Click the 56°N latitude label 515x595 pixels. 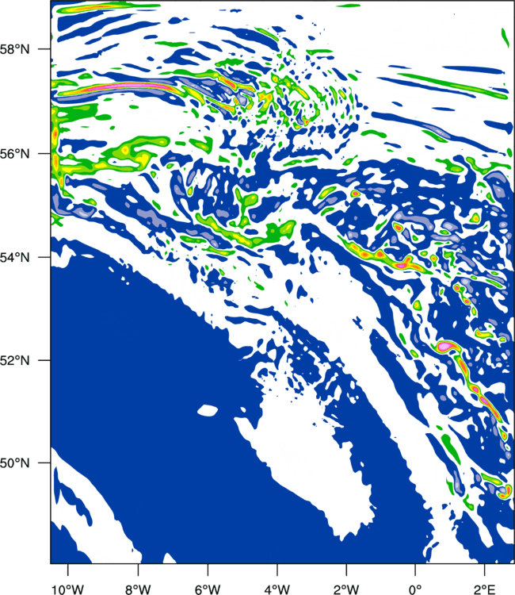click(14, 154)
